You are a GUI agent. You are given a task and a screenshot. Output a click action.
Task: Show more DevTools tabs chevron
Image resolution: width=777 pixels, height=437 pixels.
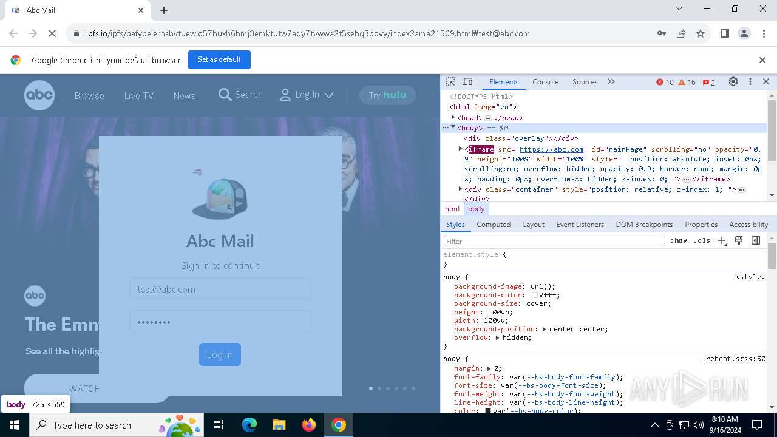(611, 82)
